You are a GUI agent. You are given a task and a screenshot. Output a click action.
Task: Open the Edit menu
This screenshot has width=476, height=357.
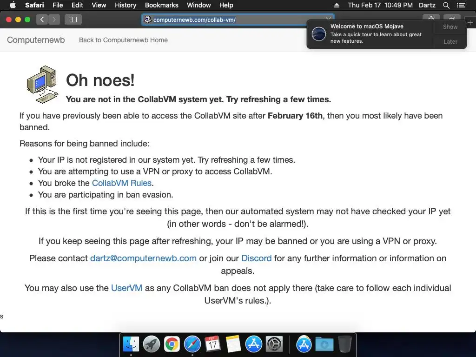pyautogui.click(x=77, y=5)
